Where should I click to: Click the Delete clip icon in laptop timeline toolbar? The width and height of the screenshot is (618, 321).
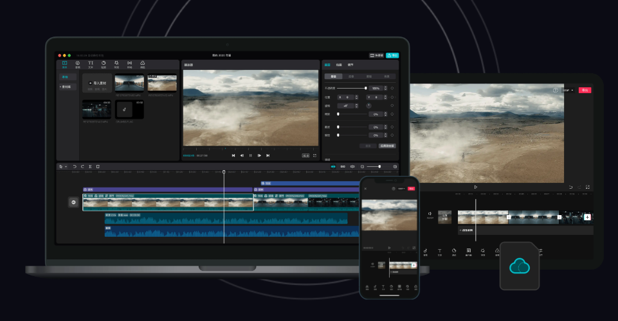click(98, 167)
